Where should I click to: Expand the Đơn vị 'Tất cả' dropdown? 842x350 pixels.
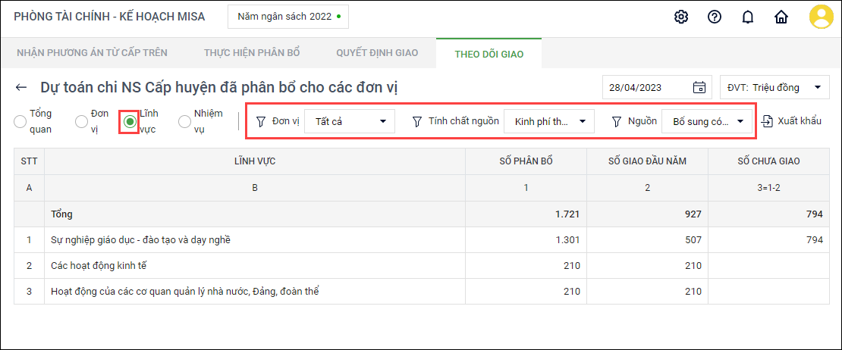(350, 121)
